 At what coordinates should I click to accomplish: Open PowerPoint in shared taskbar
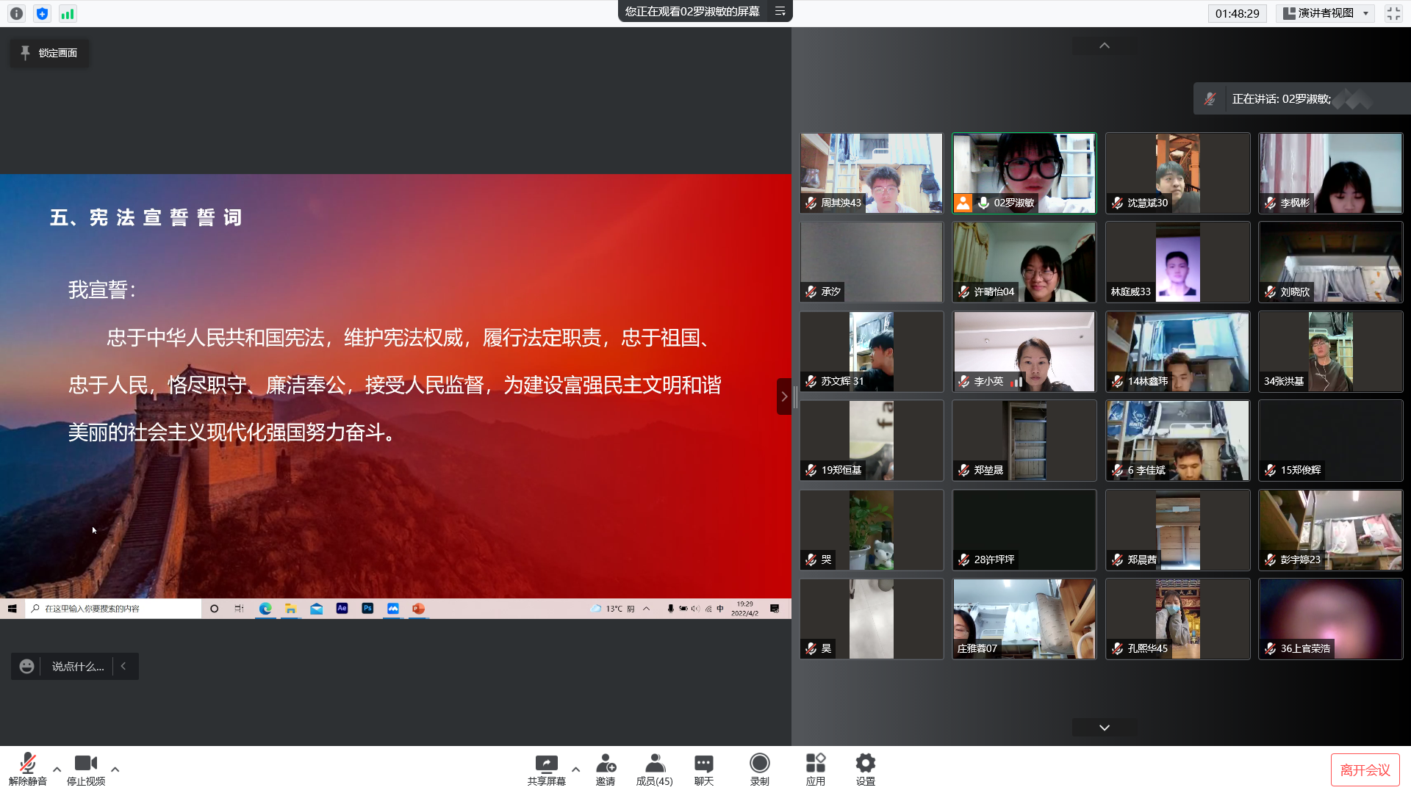pyautogui.click(x=418, y=609)
